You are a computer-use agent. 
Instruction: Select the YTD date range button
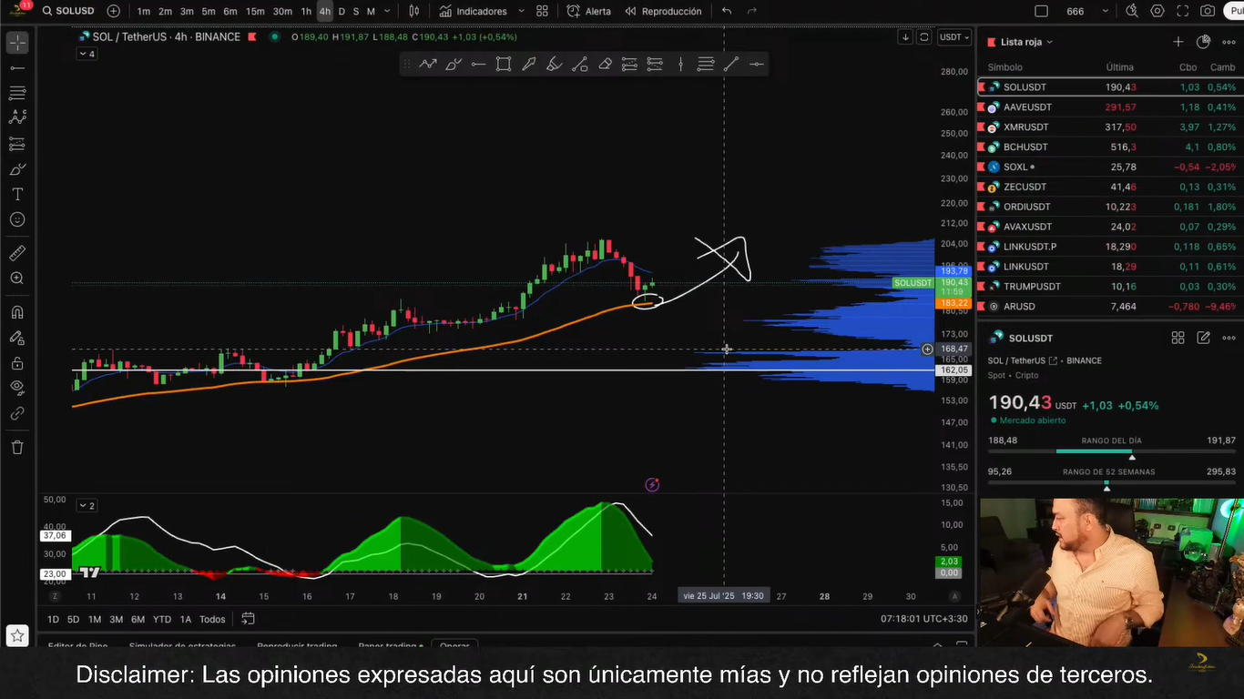[161, 619]
